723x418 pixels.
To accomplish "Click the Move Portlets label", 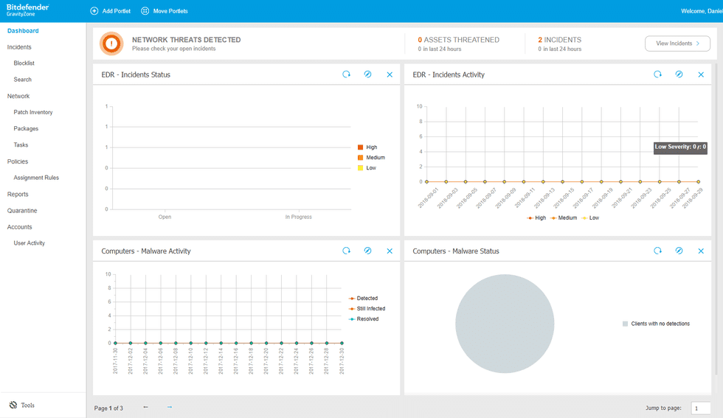I will (170, 11).
